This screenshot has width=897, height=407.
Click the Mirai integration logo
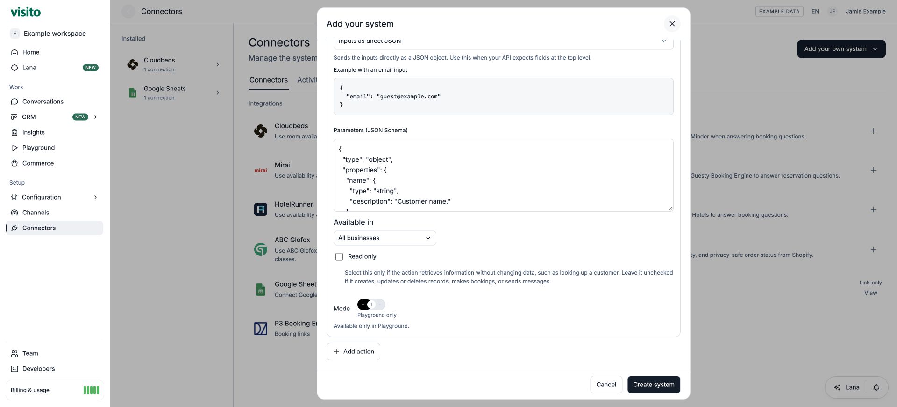pos(261,170)
